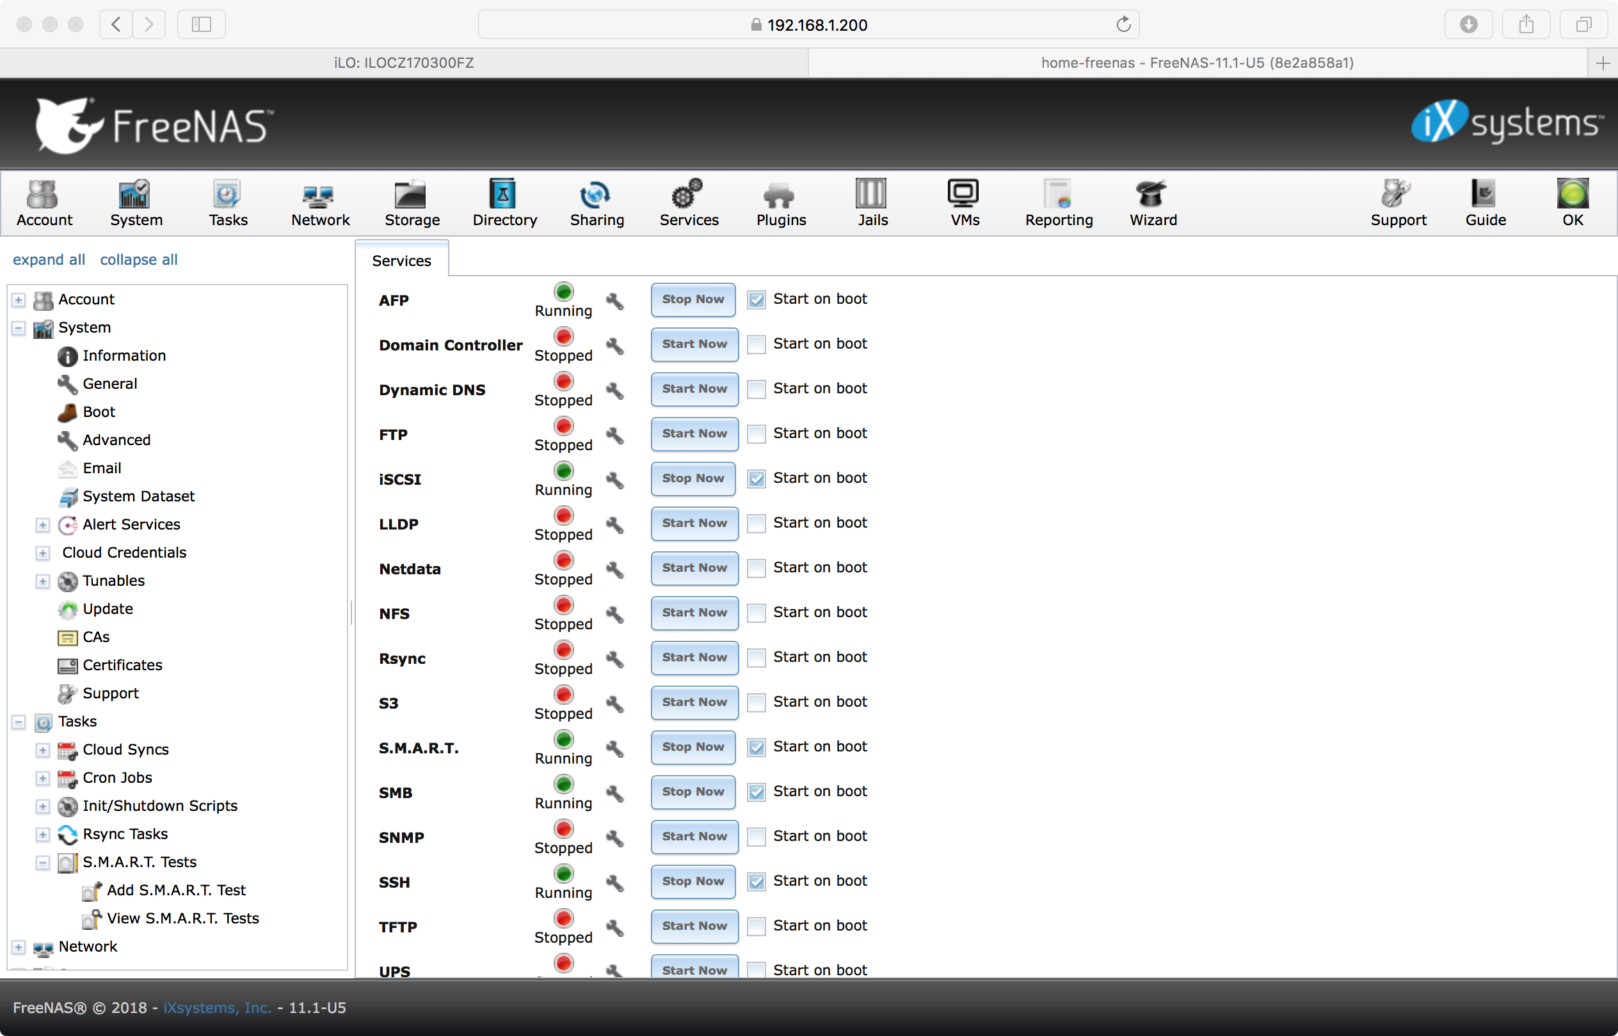Click the green OK alert status icon
This screenshot has height=1036, width=1618.
click(1572, 194)
